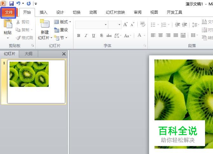Align text right
This screenshot has width=213, height=154.
tap(168, 35)
